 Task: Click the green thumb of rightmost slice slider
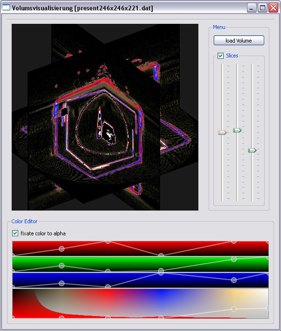point(252,150)
